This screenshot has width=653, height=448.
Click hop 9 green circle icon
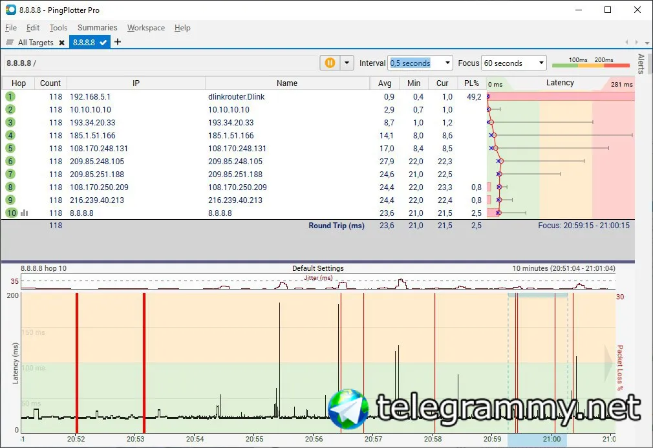10,200
